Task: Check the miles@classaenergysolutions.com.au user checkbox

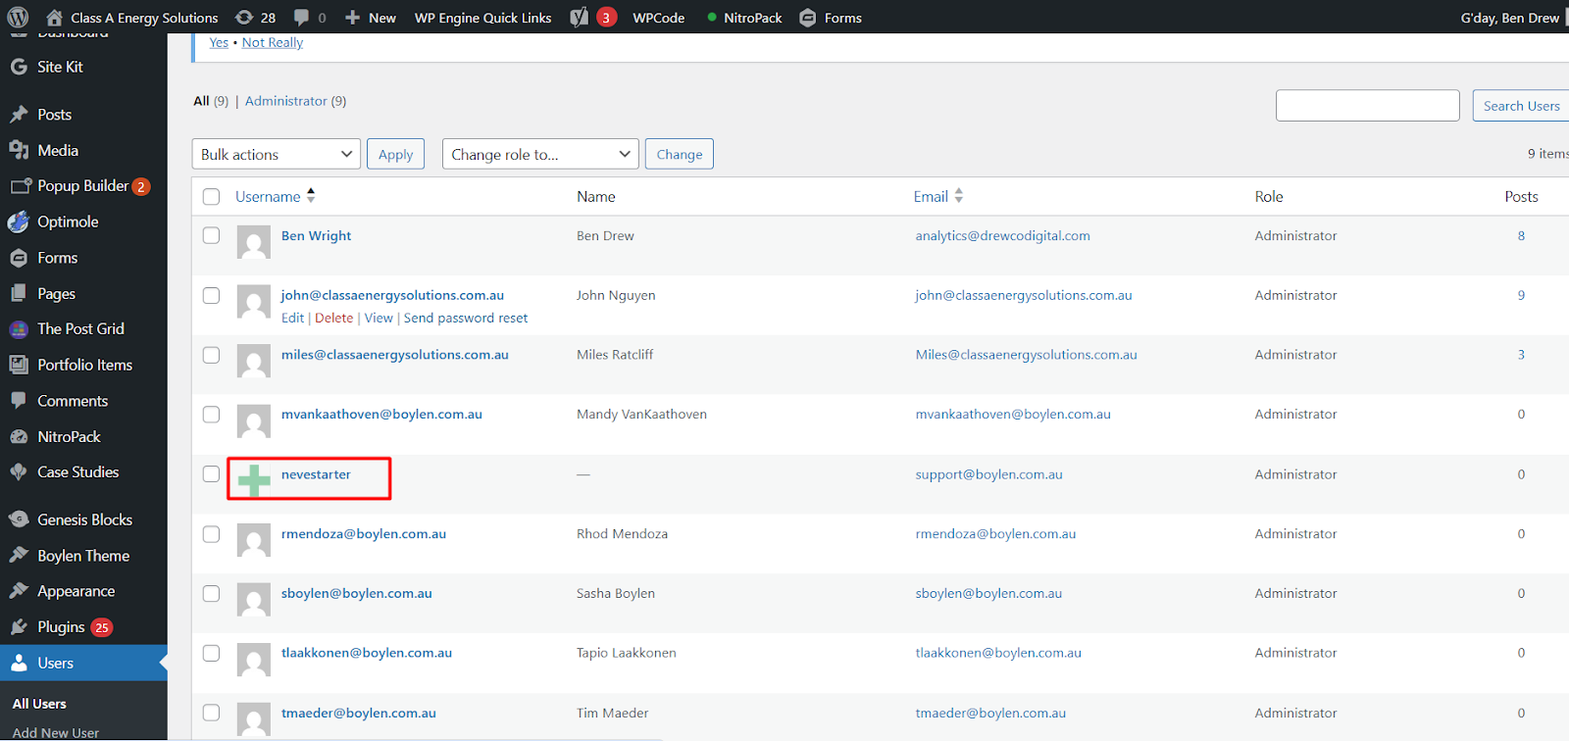Action: [211, 355]
